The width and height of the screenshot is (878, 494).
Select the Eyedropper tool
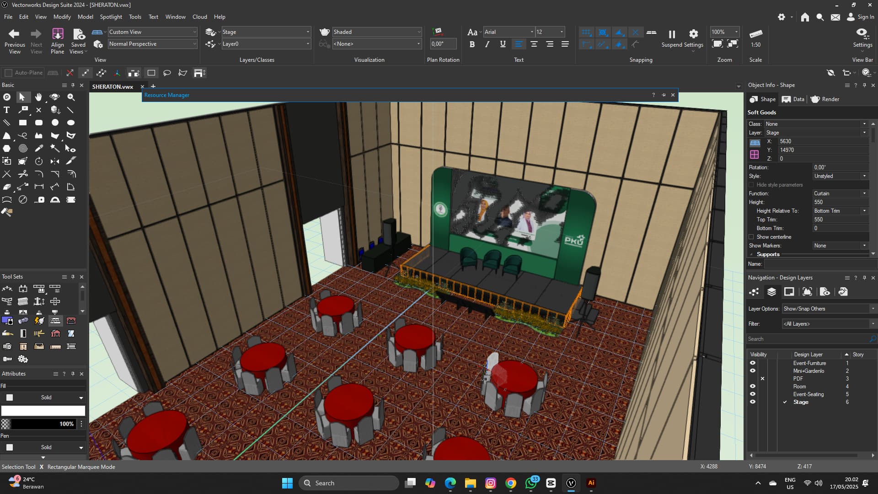tap(38, 148)
